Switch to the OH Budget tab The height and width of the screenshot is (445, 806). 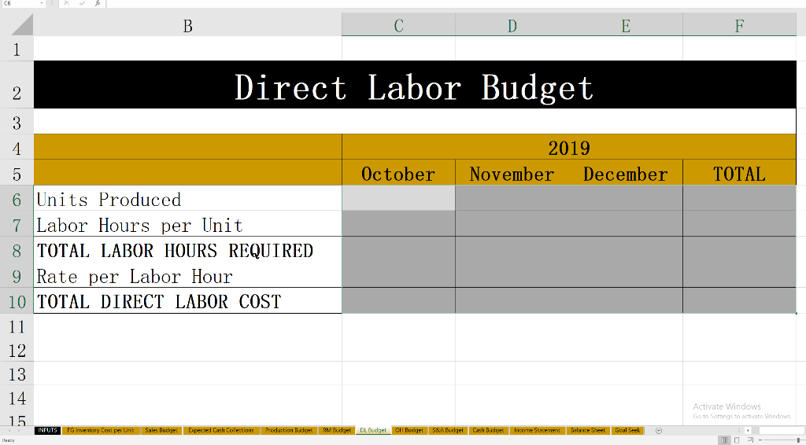pyautogui.click(x=409, y=430)
